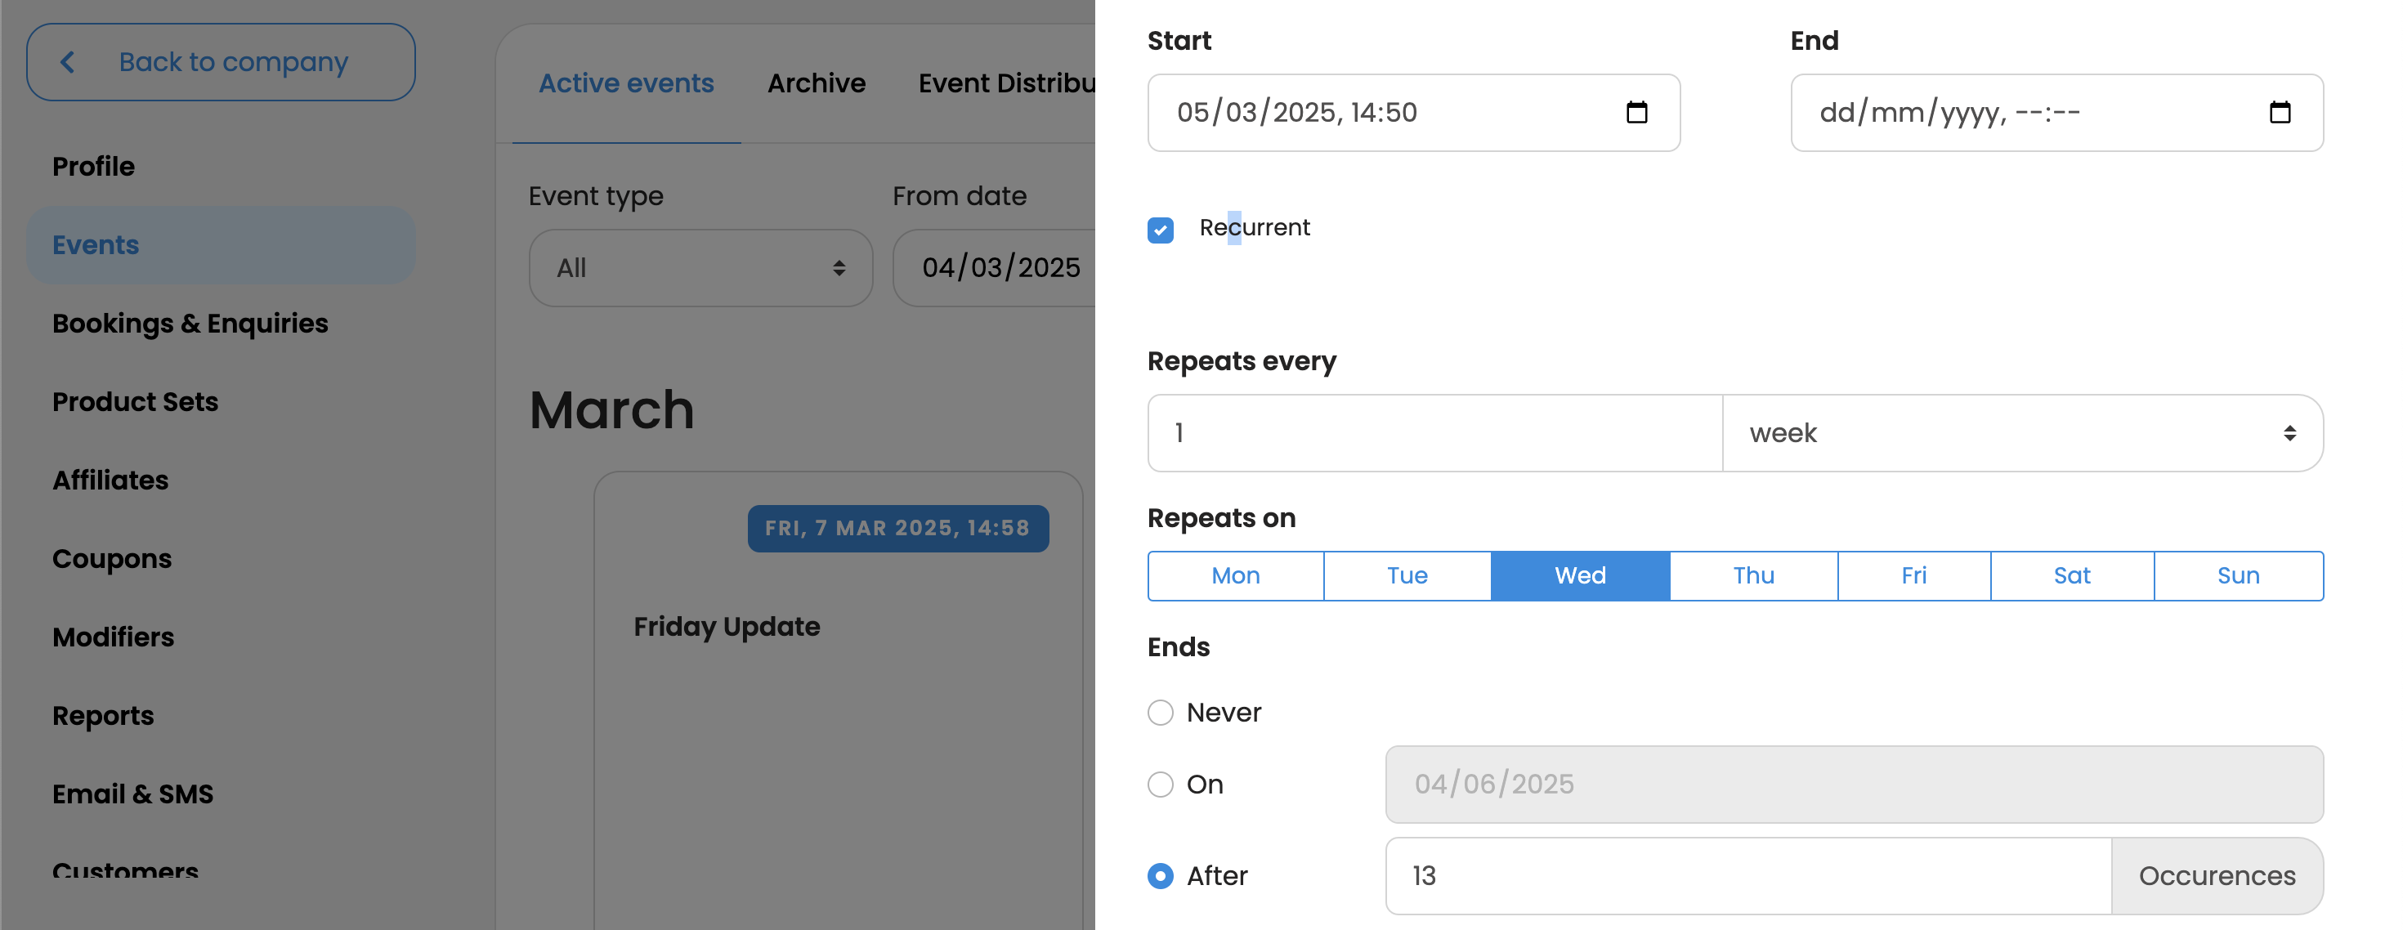Click the back arrow in Back to company
The image size is (2403, 930).
[x=67, y=62]
